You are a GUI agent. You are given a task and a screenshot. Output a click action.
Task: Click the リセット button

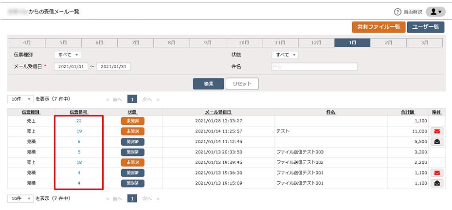pyautogui.click(x=242, y=84)
